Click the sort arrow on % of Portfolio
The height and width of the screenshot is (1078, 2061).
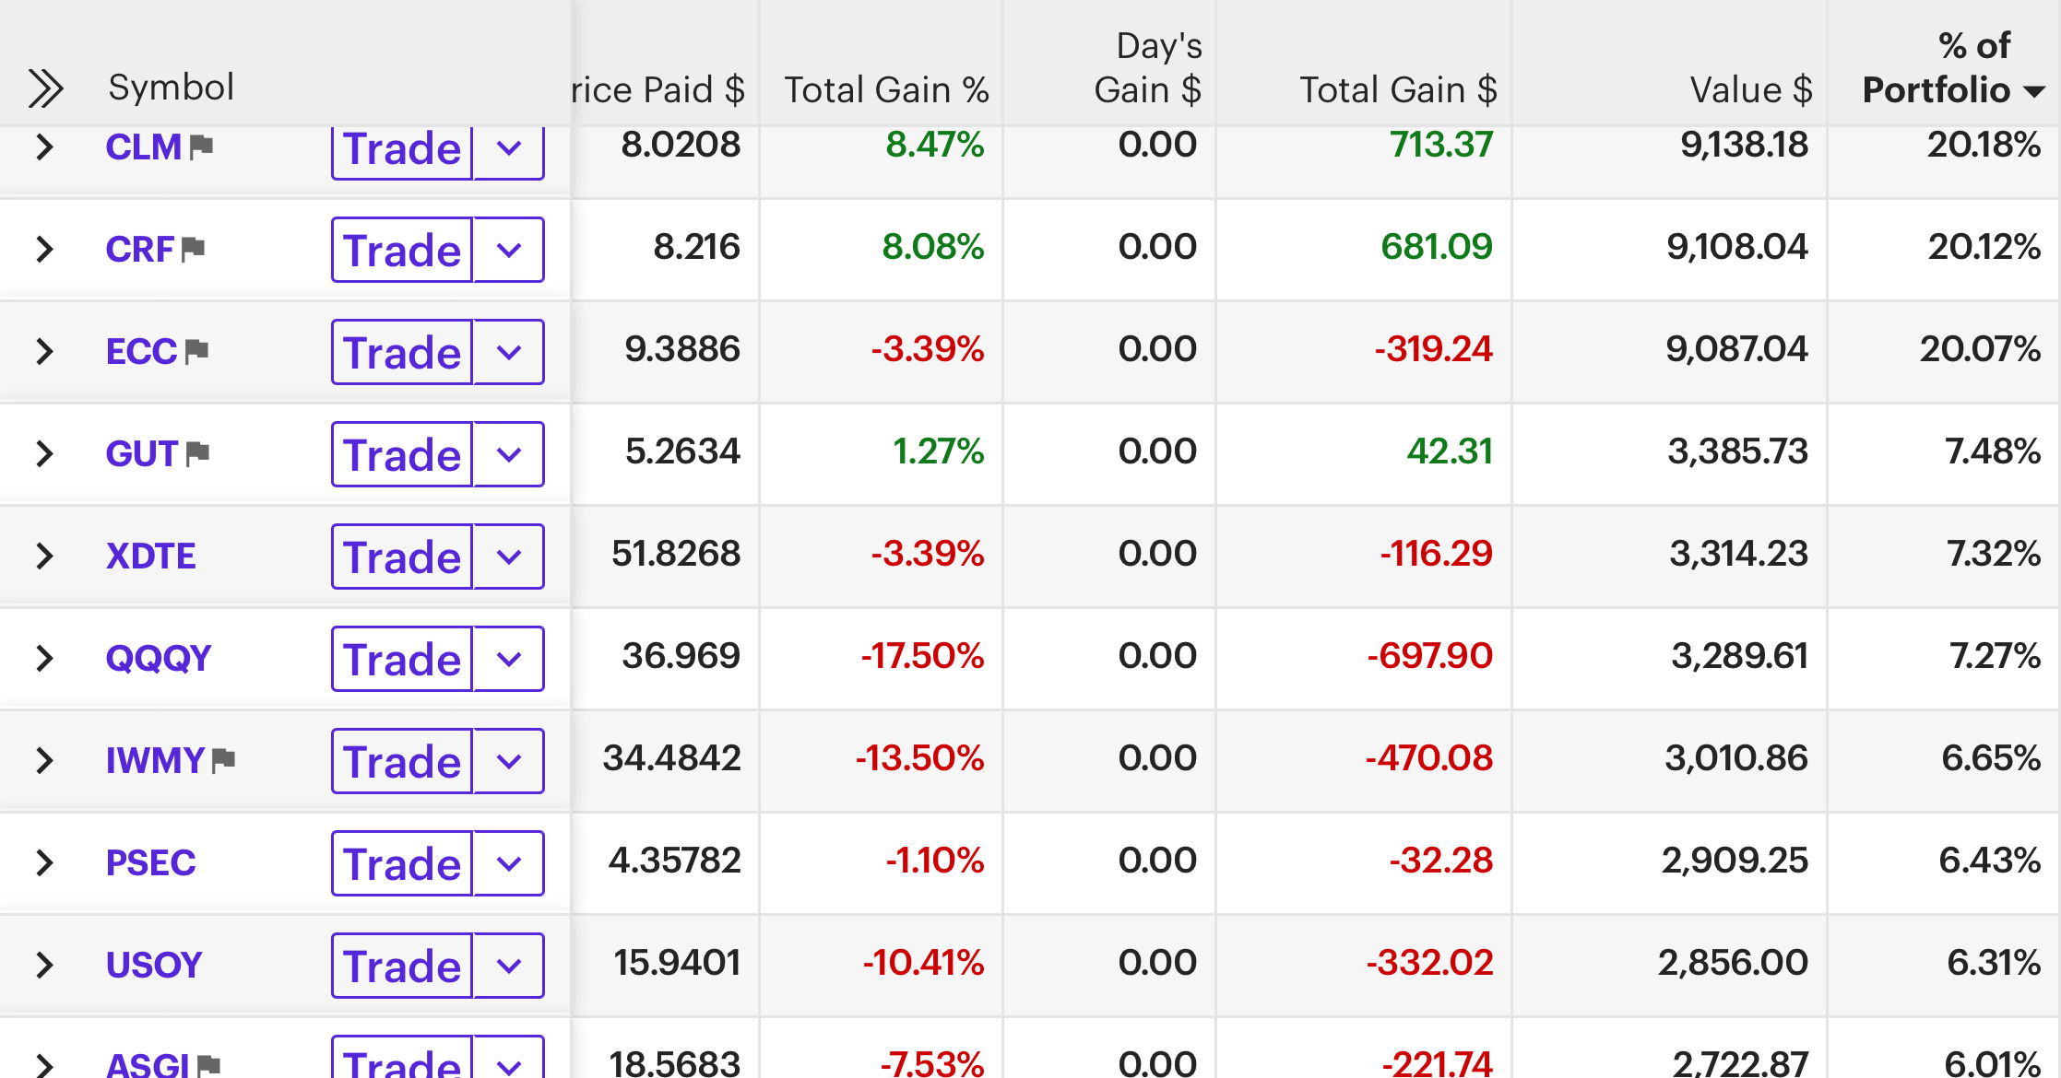click(x=2029, y=91)
